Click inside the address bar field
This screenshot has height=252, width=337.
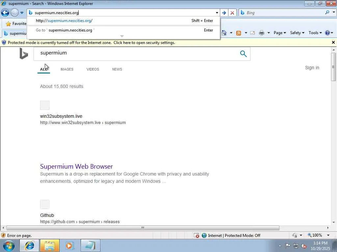coord(124,13)
